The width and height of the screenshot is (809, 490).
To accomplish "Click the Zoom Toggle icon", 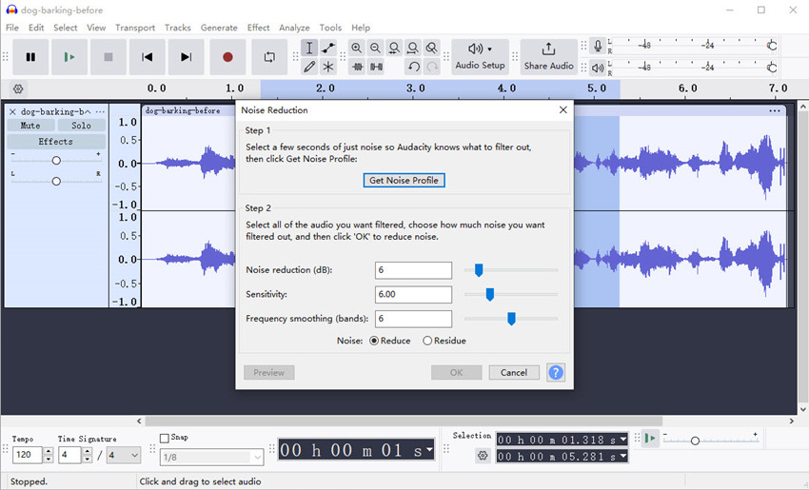I will click(431, 48).
